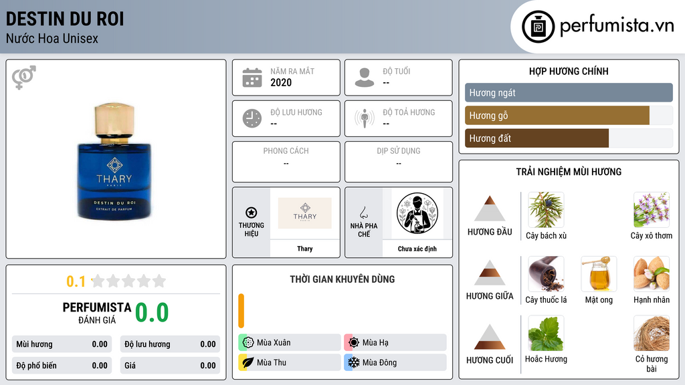Click the Hương cuối pyramid icon
Screen dimensions: 685x385
[490, 337]
